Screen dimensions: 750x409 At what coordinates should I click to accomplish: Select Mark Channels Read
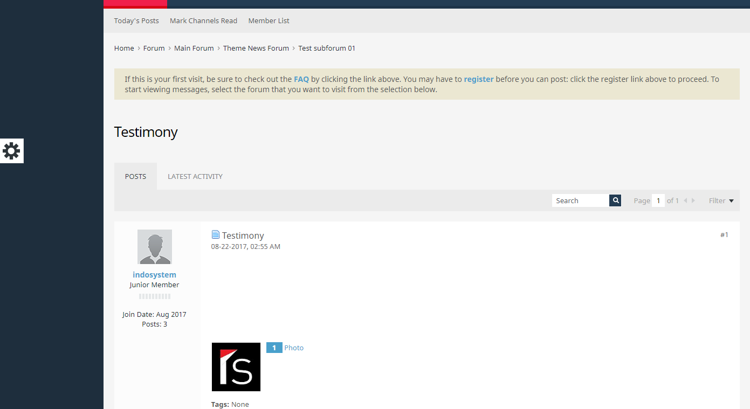pos(203,20)
